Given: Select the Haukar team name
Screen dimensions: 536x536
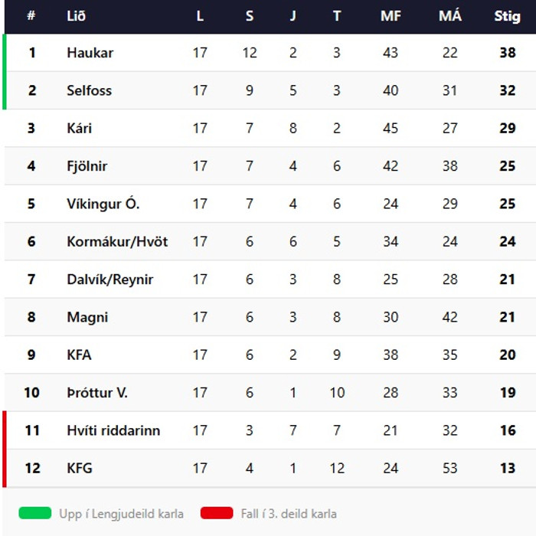Looking at the screenshot, I should pyautogui.click(x=90, y=53).
